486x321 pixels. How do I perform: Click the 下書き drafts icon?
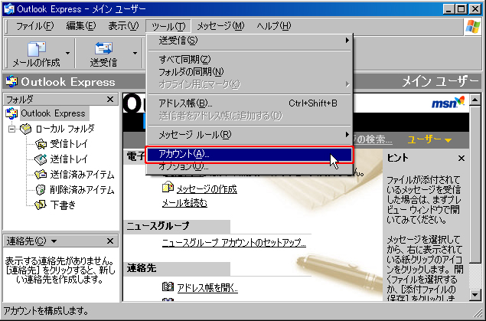[41, 205]
